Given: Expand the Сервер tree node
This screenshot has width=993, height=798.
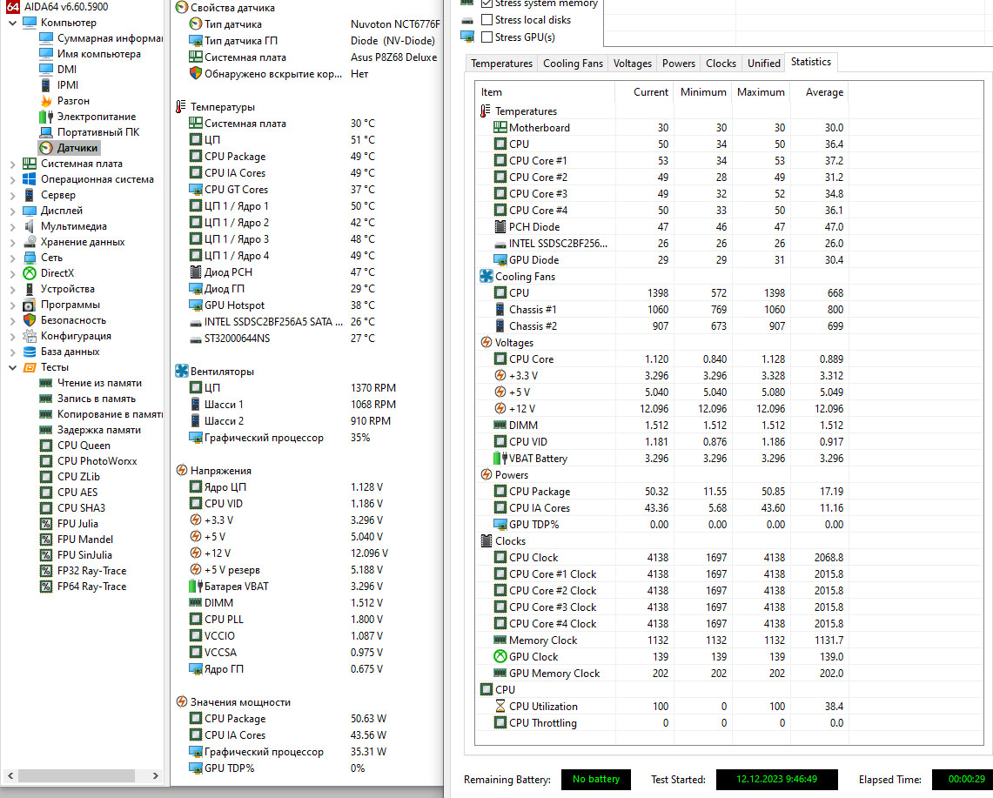Looking at the screenshot, I should point(13,195).
